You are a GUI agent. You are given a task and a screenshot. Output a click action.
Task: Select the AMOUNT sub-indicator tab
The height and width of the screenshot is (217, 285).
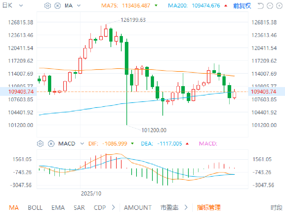137,208
